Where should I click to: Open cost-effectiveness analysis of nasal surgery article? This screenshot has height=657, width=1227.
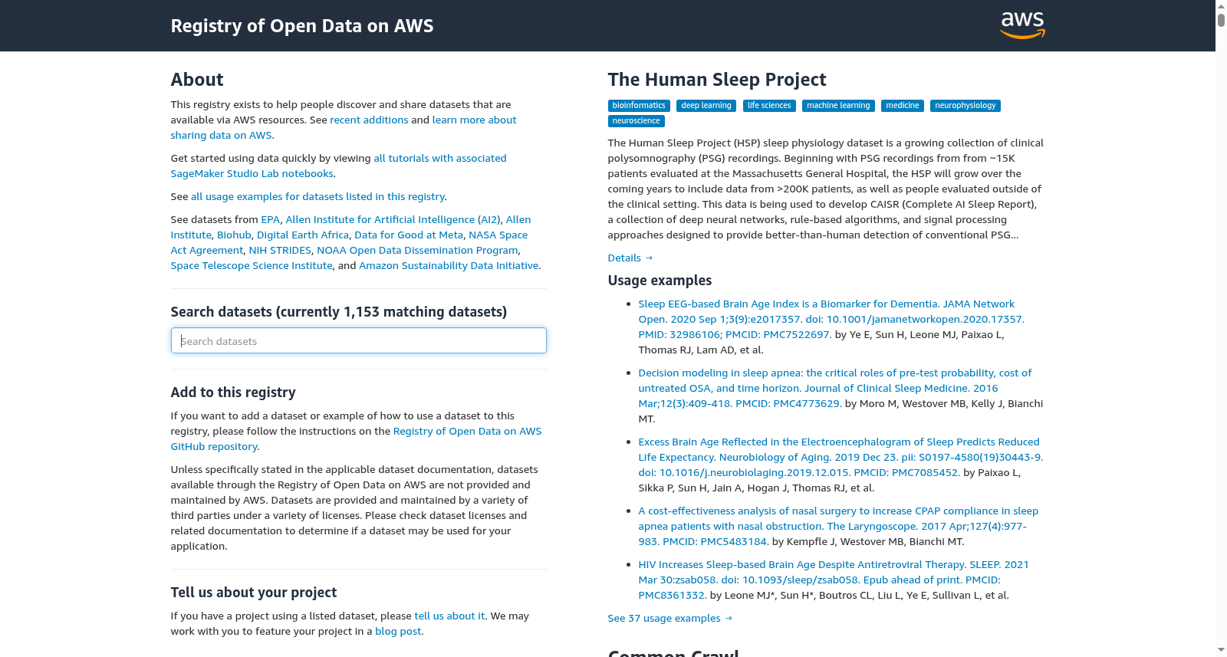[838, 526]
